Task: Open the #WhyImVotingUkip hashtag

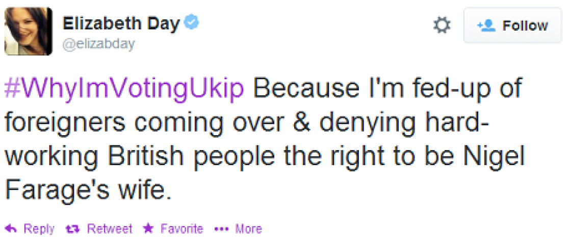Action: click(x=124, y=89)
